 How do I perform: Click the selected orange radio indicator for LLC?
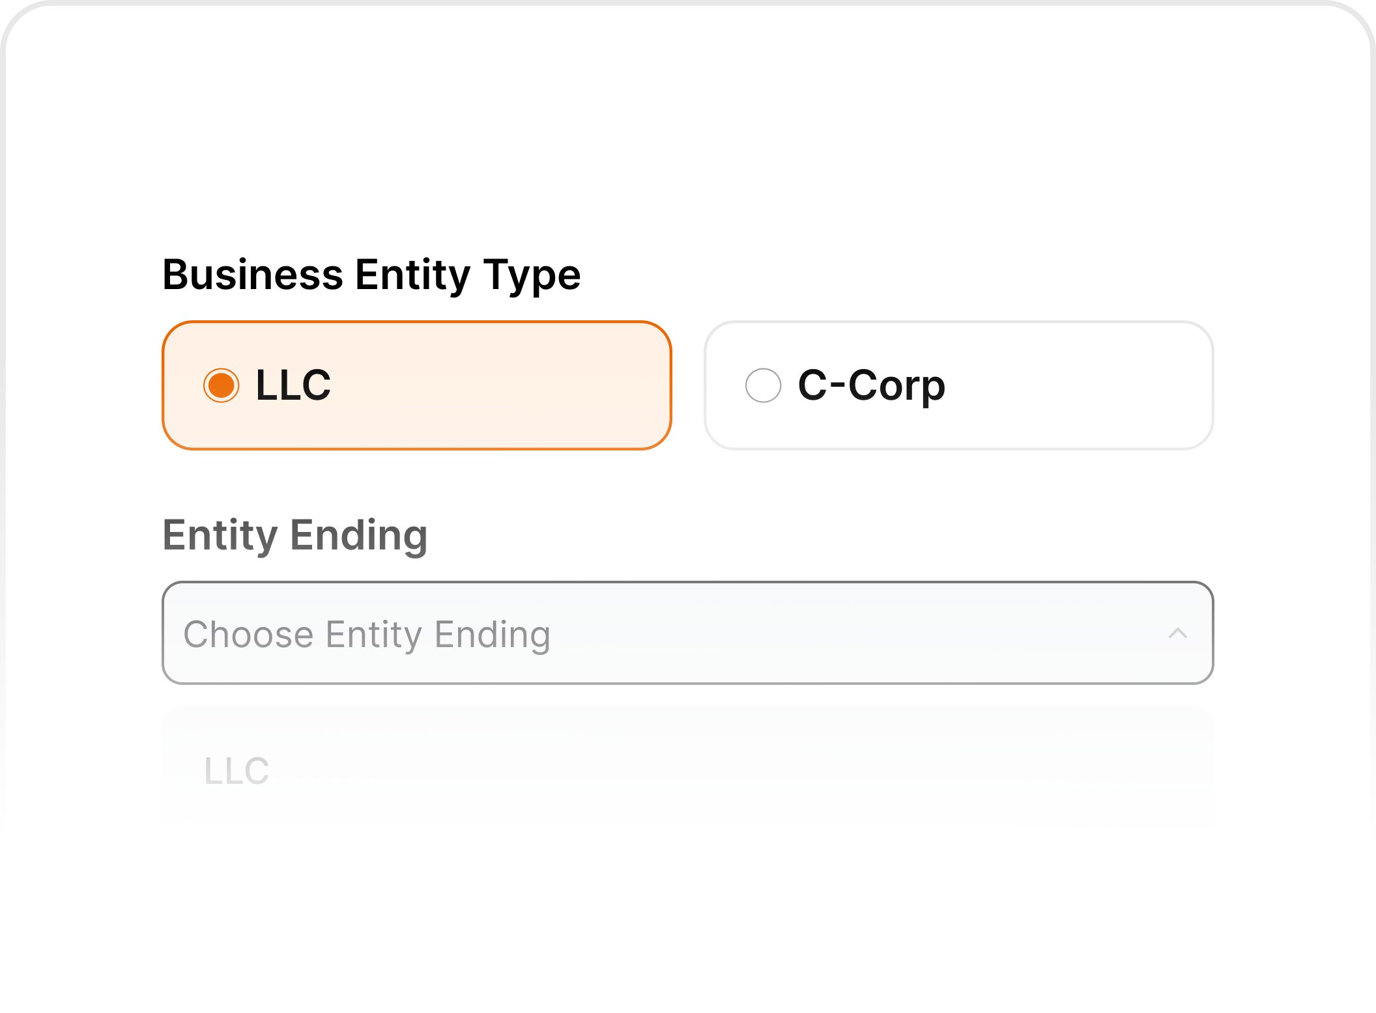pos(221,385)
